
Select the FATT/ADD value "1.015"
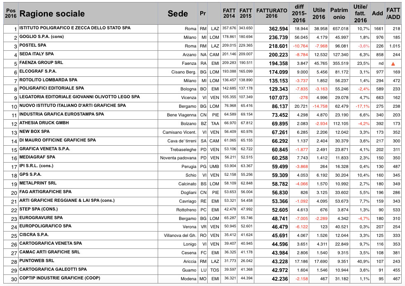click(395, 46)
